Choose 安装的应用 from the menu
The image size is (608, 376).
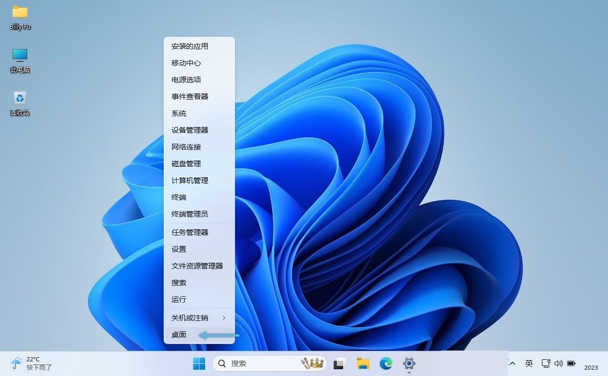click(x=199, y=46)
